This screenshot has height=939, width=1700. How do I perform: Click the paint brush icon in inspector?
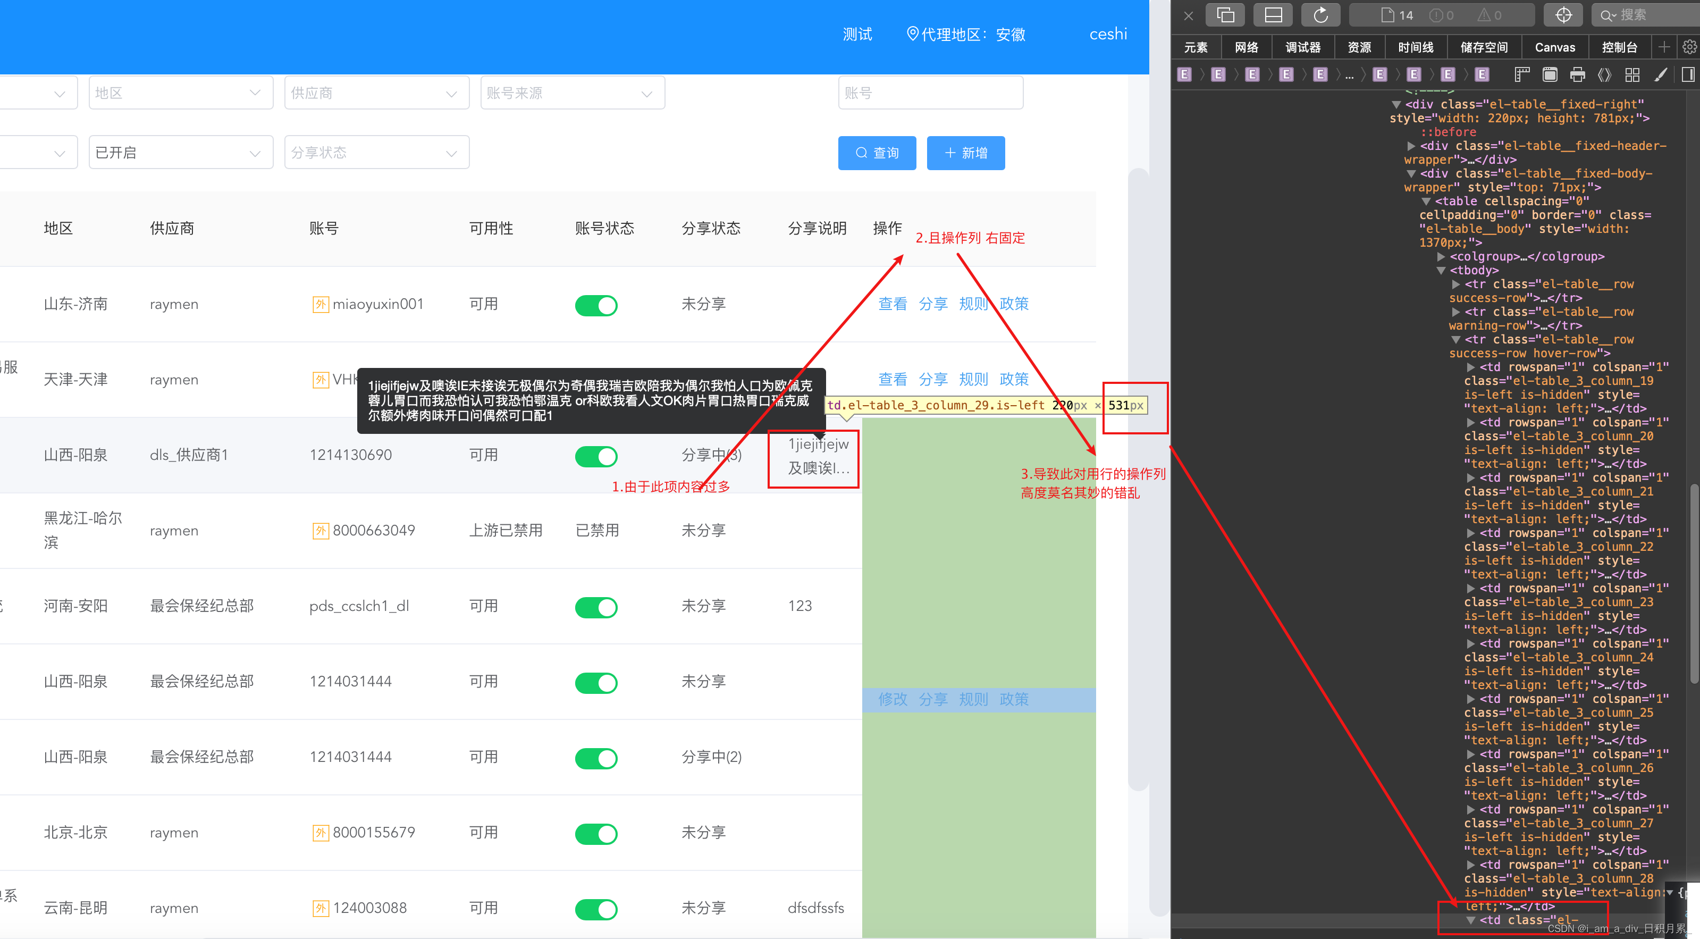click(x=1661, y=74)
